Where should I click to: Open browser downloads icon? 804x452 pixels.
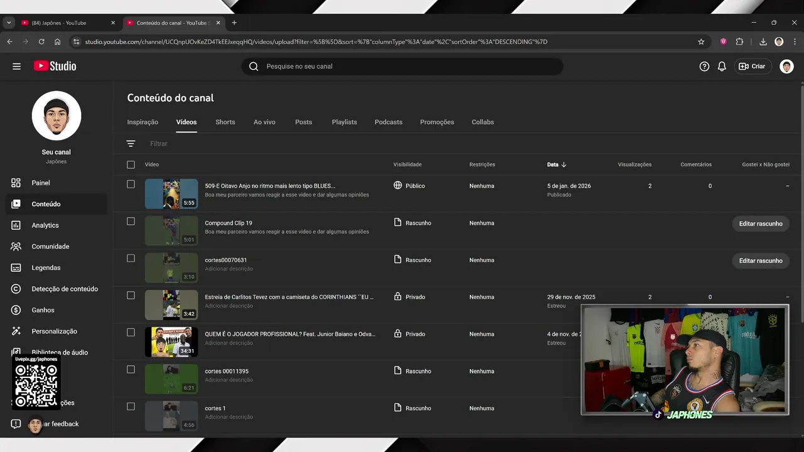(763, 41)
